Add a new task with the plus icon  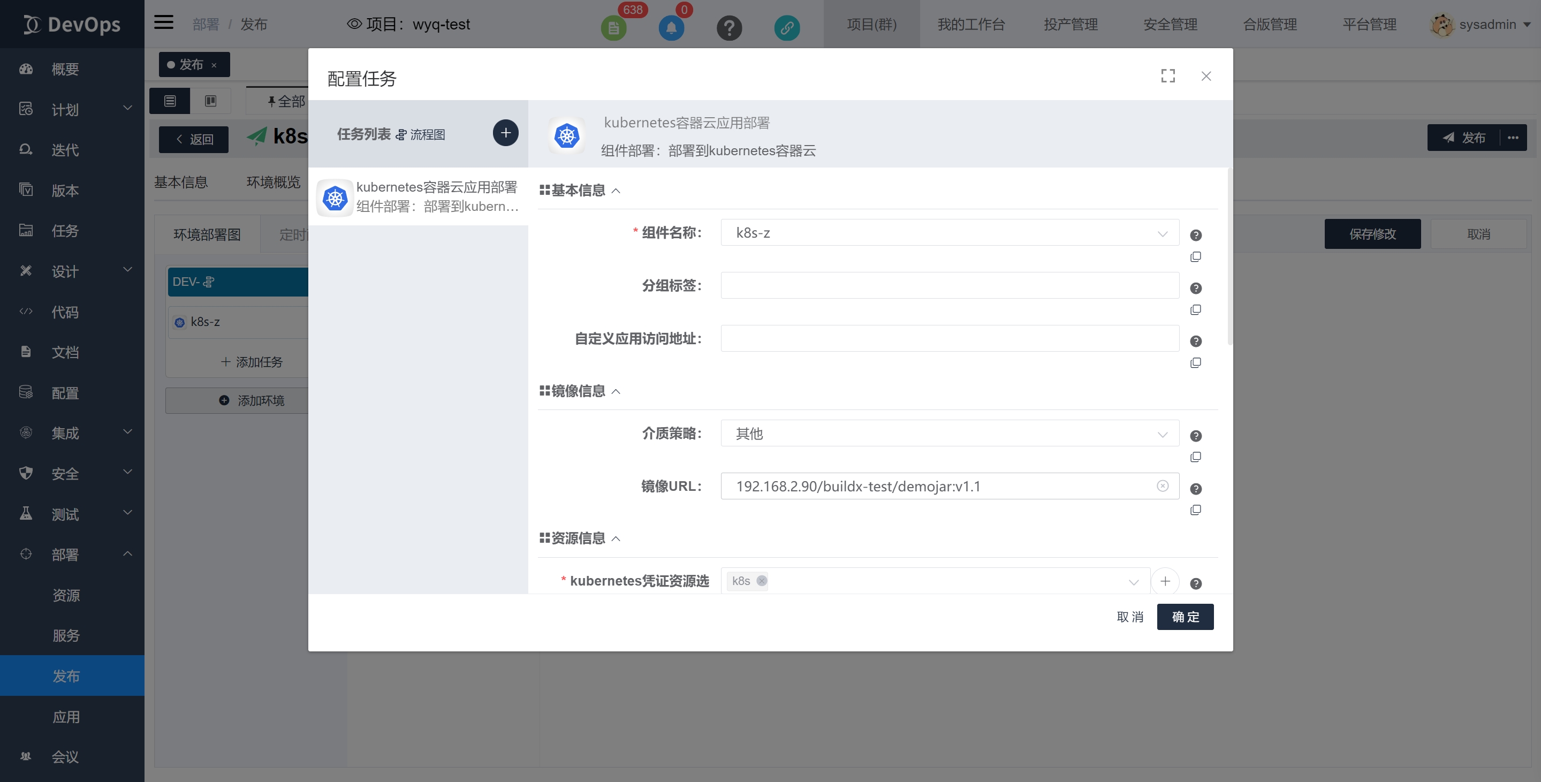(505, 133)
